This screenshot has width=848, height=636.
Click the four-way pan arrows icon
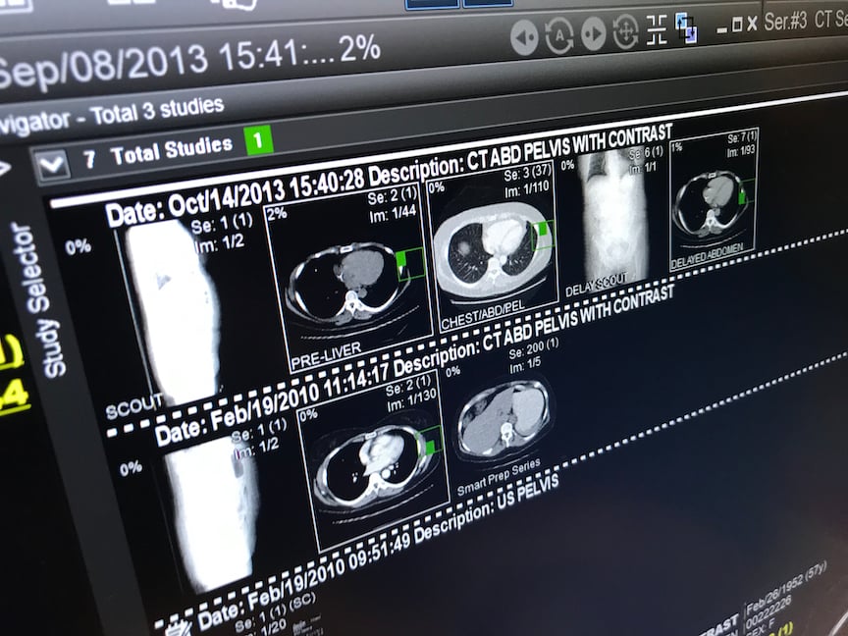[x=625, y=33]
